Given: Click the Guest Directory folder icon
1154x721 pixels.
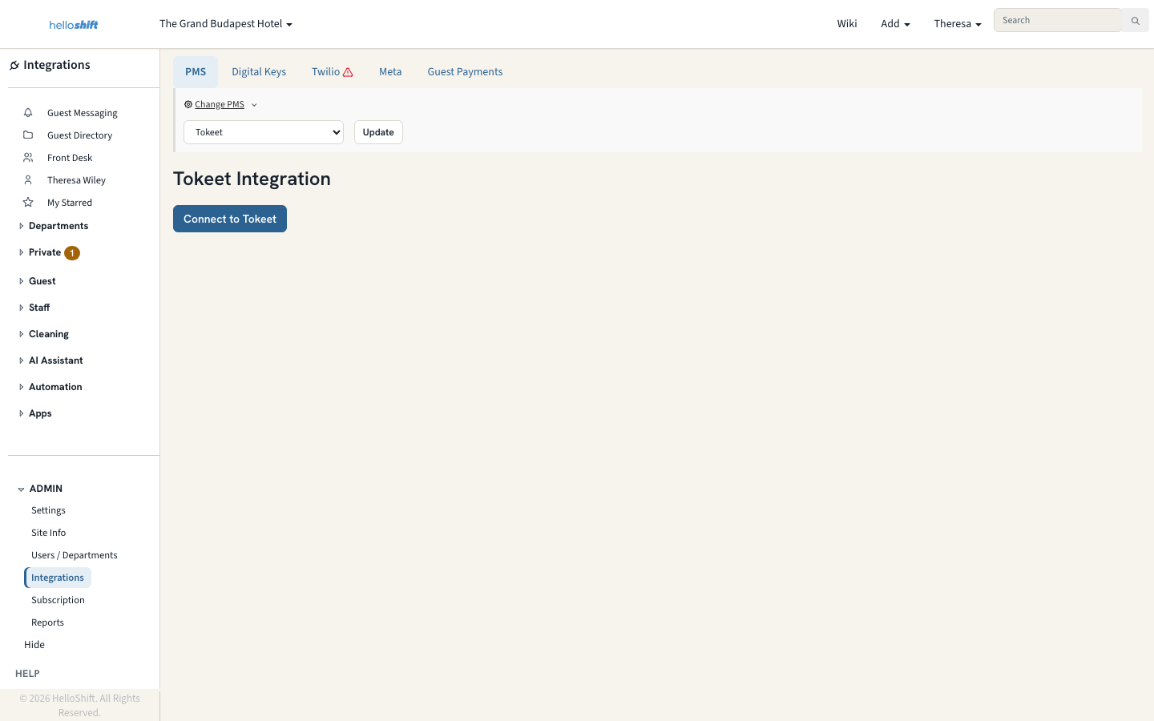Looking at the screenshot, I should pos(28,135).
